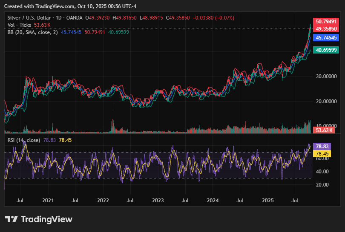
Task: Click the Vol · Ticks legend label
Action: (20, 25)
